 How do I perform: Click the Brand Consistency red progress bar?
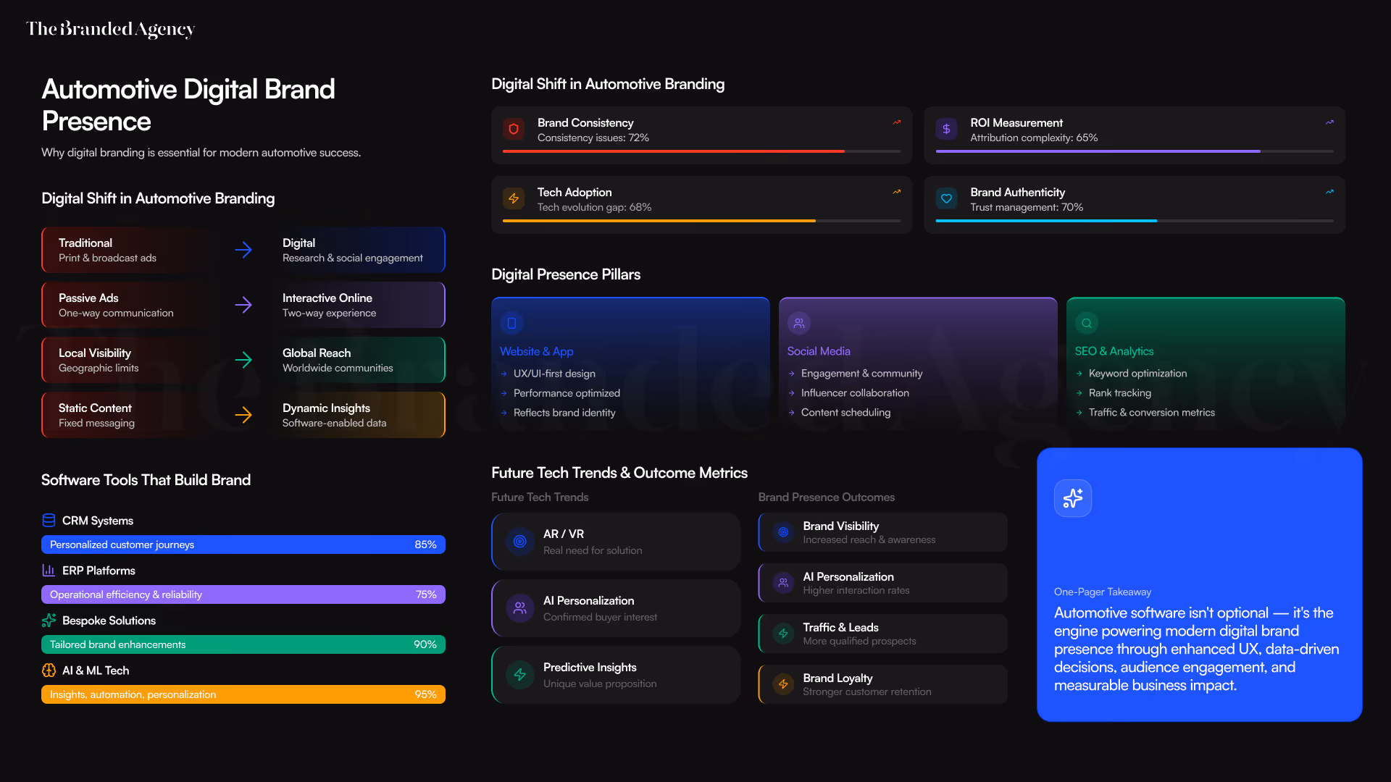coord(701,151)
